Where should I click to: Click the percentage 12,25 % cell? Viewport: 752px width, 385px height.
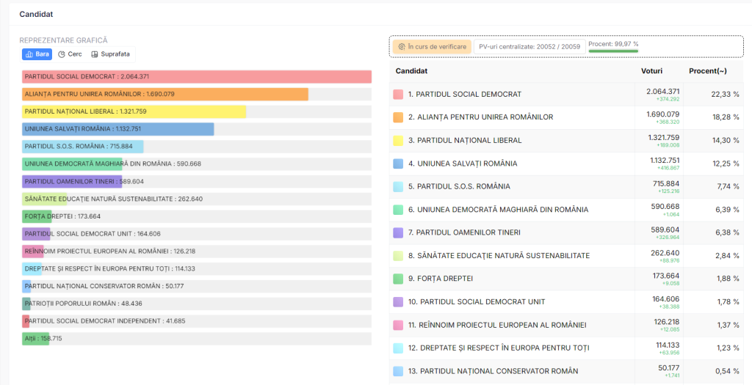pyautogui.click(x=725, y=164)
